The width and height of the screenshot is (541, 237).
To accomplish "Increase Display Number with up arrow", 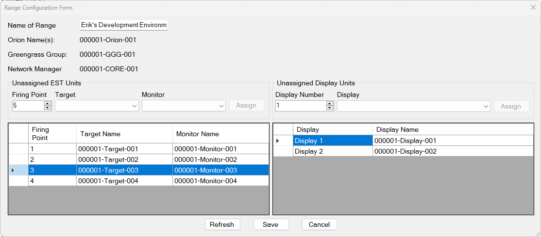I will click(x=330, y=103).
